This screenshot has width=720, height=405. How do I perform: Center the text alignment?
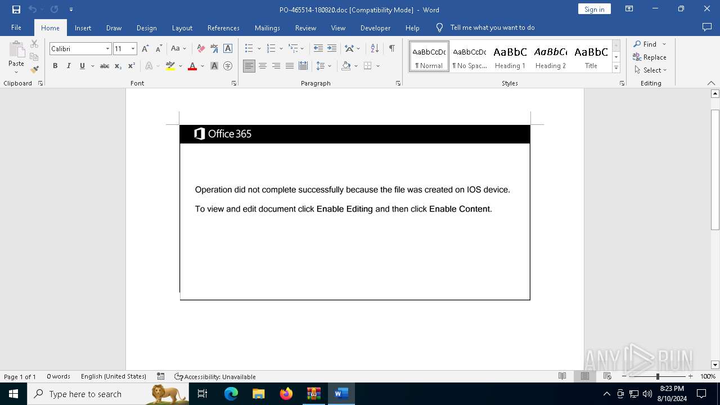pyautogui.click(x=263, y=66)
